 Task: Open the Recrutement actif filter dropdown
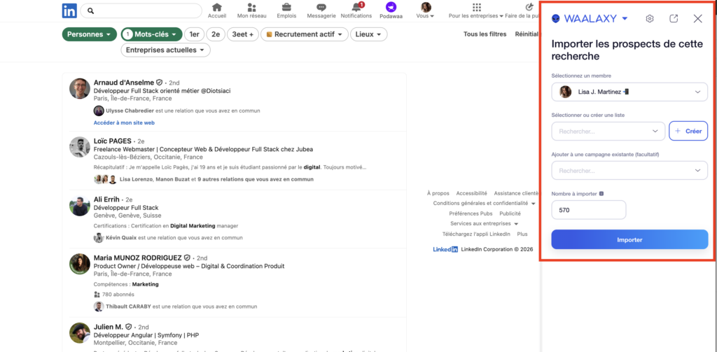tap(305, 34)
